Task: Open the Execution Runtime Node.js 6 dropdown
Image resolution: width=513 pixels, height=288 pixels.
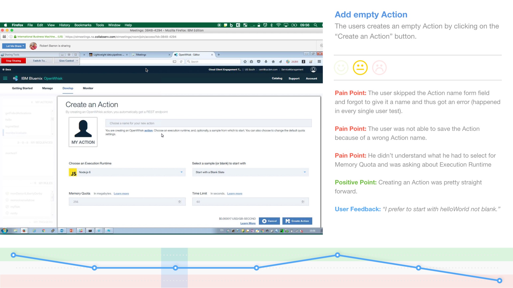Action: pos(127,172)
